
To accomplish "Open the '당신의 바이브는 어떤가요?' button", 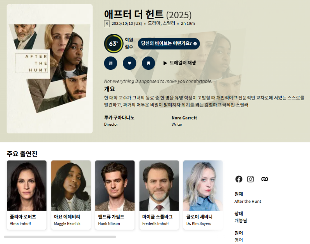I will click(x=169, y=43).
